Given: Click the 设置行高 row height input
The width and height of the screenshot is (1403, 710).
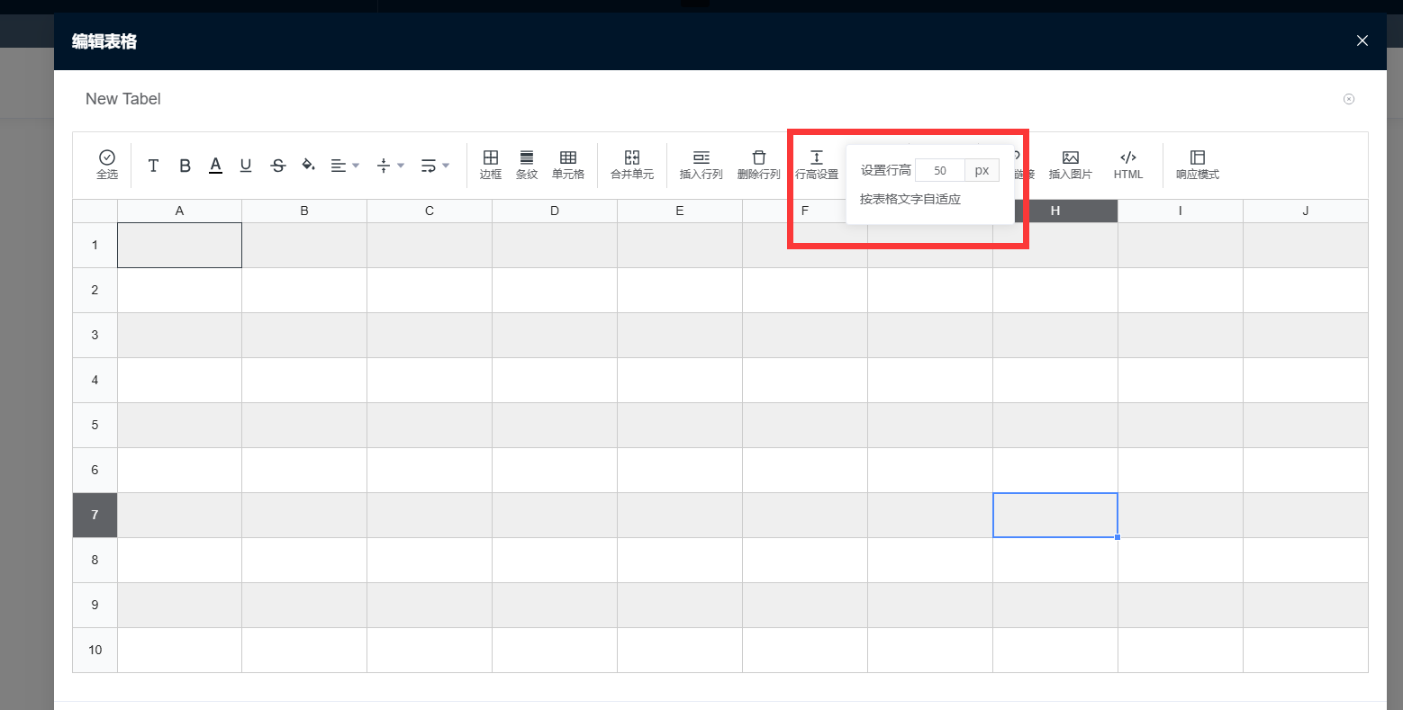Looking at the screenshot, I should [x=939, y=170].
